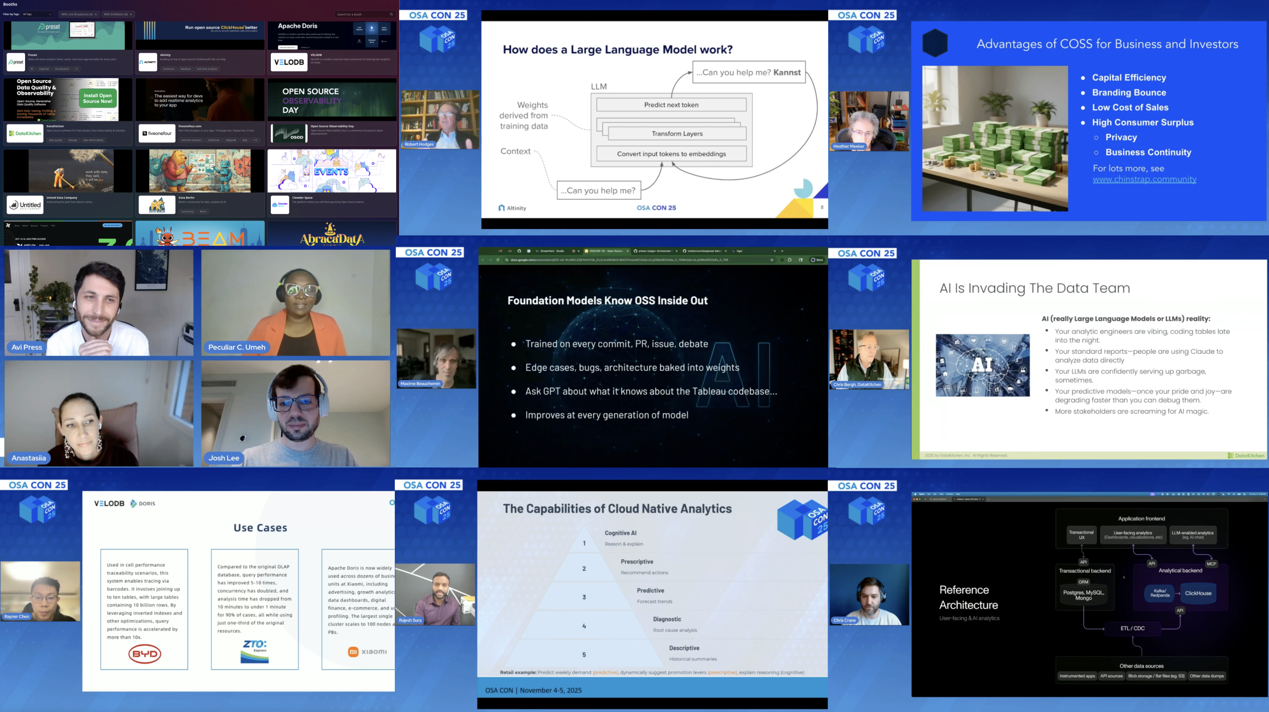Image resolution: width=1269 pixels, height=712 pixels.
Task: Toggle the With Exhibitors filter
Action: pyautogui.click(x=118, y=14)
